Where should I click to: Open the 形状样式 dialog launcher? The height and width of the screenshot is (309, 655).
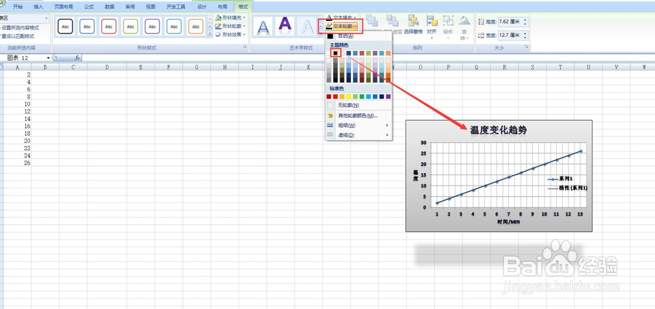(245, 48)
